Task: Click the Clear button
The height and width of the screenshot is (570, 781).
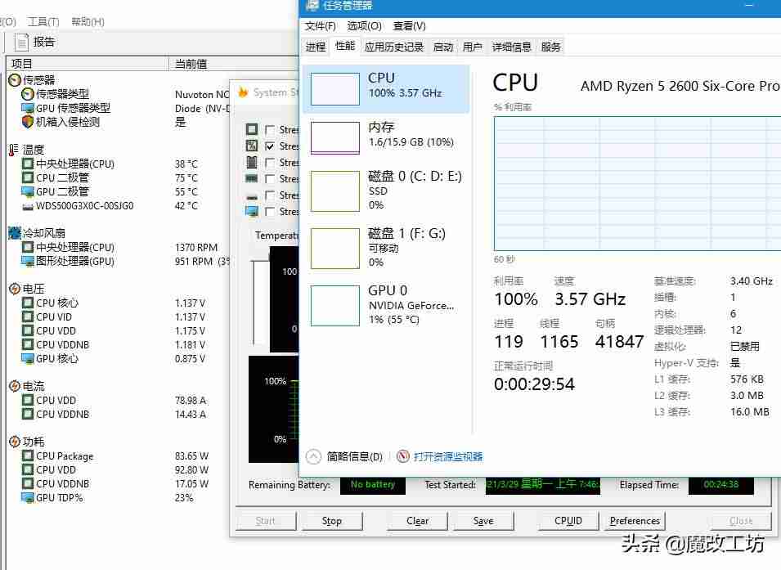Action: (417, 521)
